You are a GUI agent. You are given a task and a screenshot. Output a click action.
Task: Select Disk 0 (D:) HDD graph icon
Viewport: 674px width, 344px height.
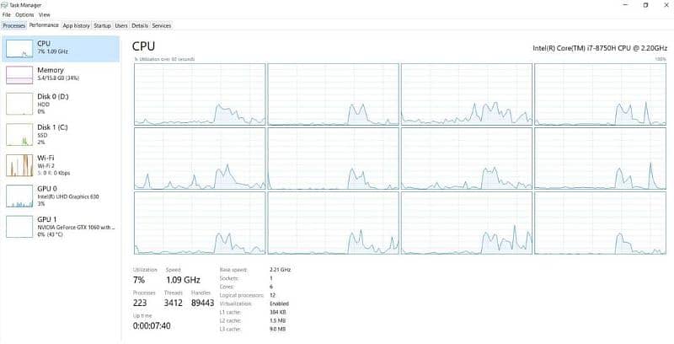pos(19,103)
